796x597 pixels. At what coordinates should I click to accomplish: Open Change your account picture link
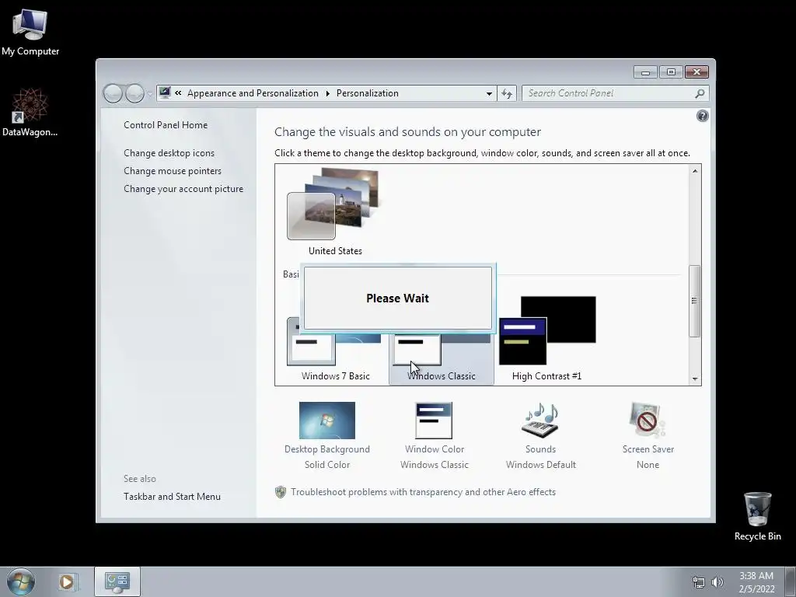coord(183,189)
